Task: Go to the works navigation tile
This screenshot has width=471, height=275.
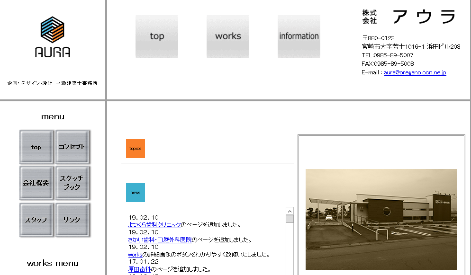Action: coord(228,36)
